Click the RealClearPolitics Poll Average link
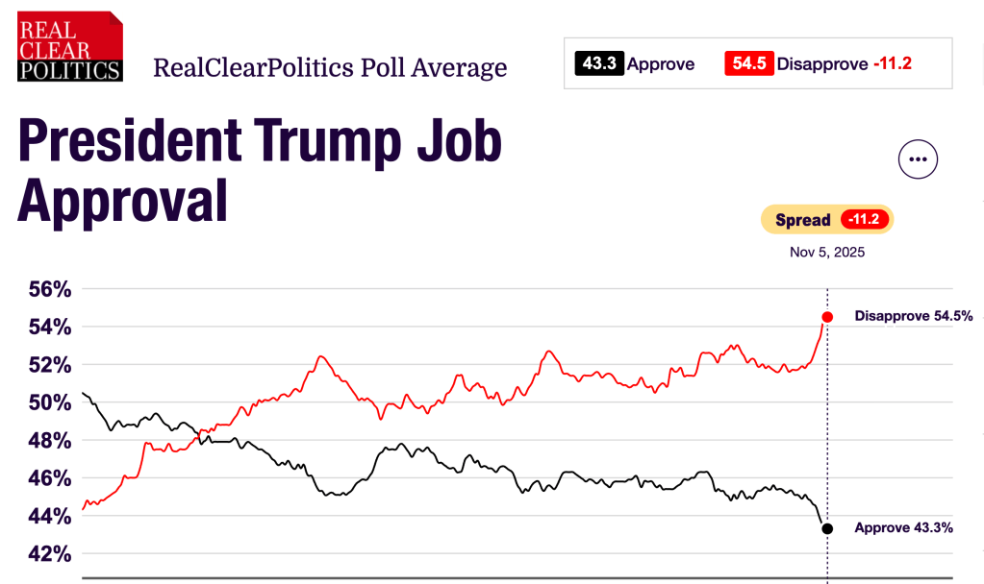Screen dimensions: 984x584 tap(329, 68)
